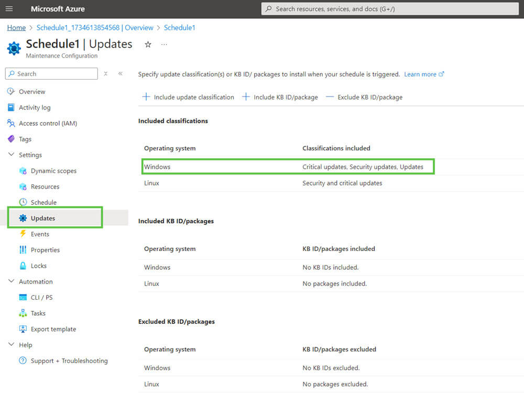Click 'KB ID/packages included' column header

(x=339, y=249)
